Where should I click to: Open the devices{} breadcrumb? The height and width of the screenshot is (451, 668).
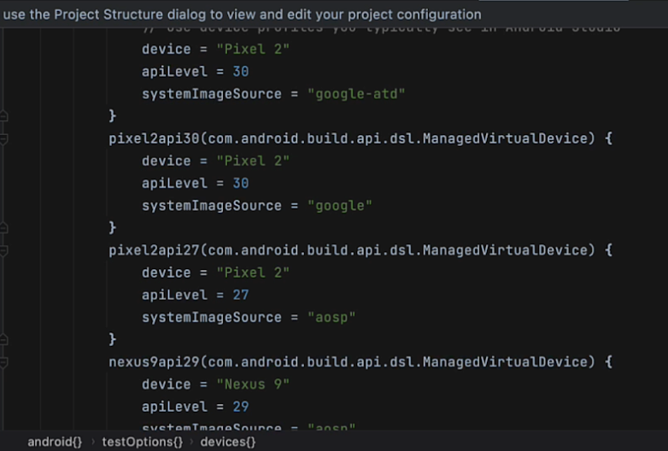(x=228, y=442)
